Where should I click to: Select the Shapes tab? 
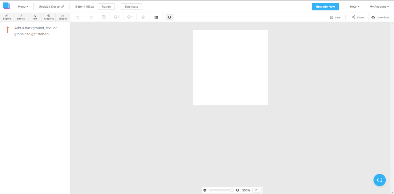click(x=63, y=17)
